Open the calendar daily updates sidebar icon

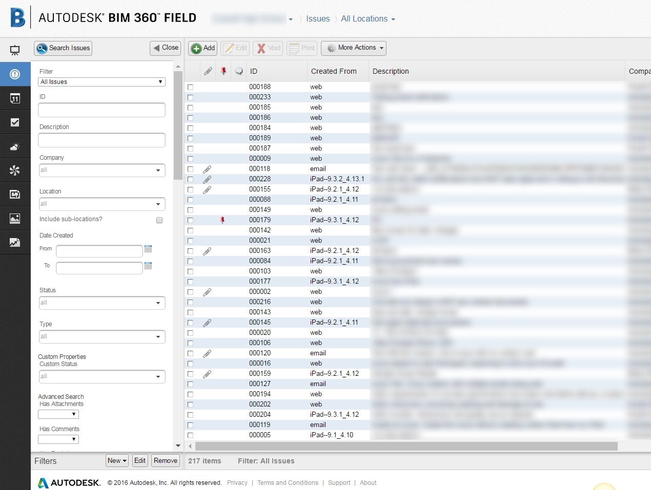tap(15, 98)
